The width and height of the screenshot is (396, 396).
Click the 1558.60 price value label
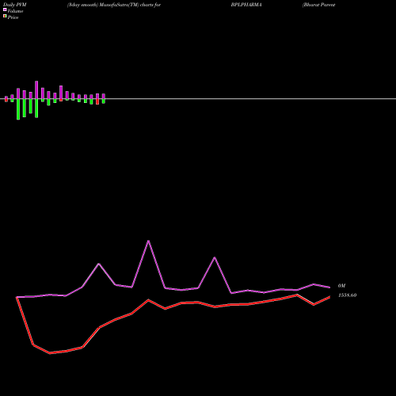(348, 295)
